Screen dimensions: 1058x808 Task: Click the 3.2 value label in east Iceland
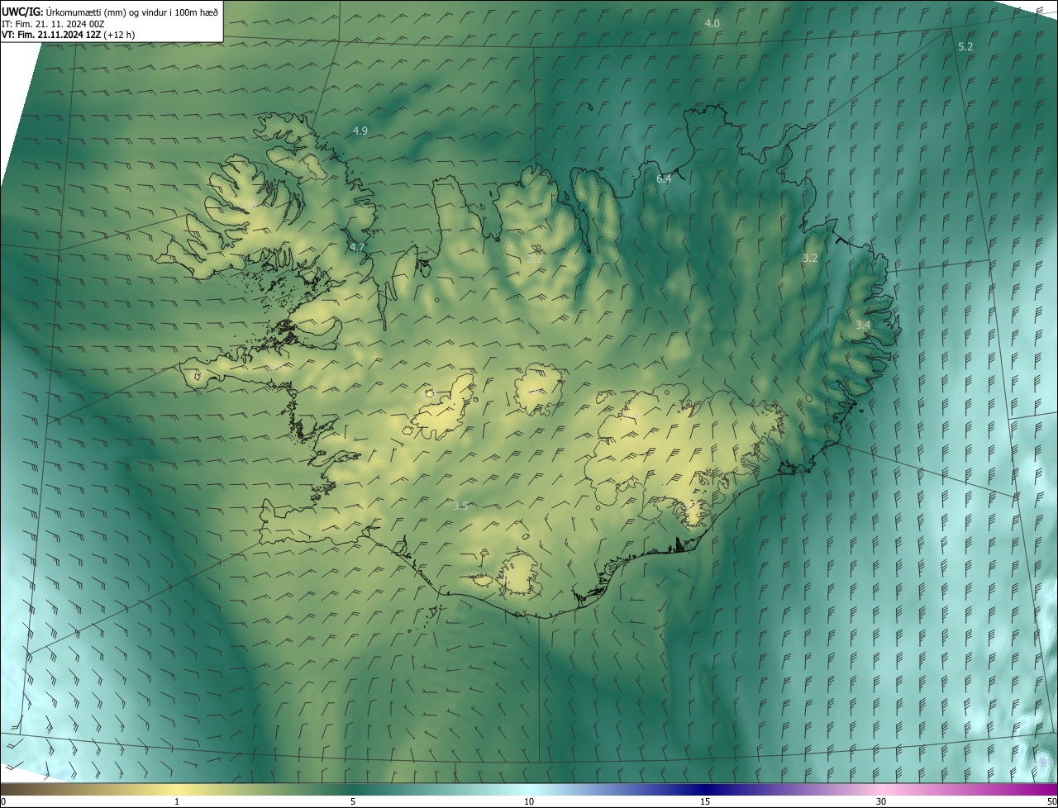pos(810,259)
